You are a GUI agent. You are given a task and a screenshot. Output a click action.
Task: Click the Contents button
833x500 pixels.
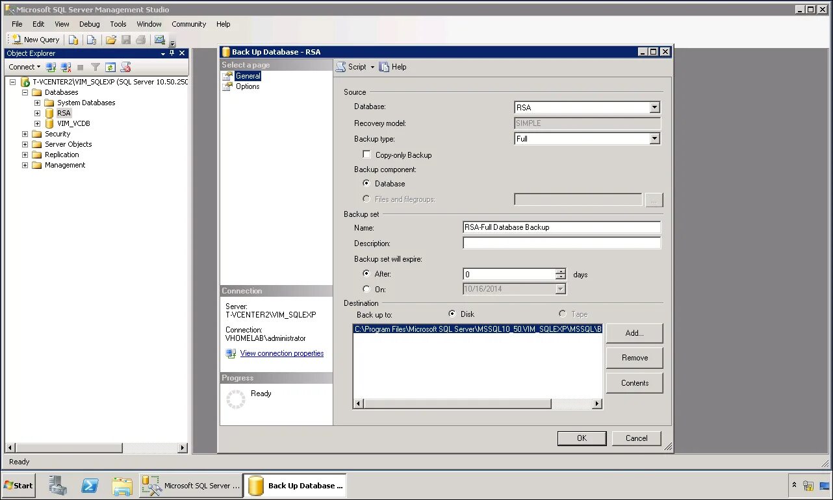(634, 383)
